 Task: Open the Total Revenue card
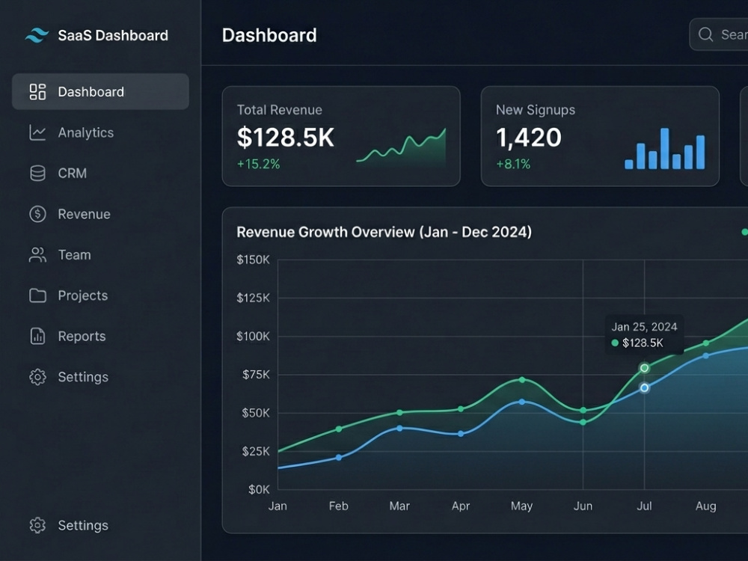pos(341,136)
